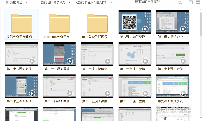The image size is (203, 123).
Task: Play video 第八课：如何获取 via play icon
Action: pyautogui.click(x=145, y=29)
